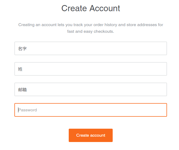Place cursor after 名字 text
This screenshot has width=179, height=150.
click(27, 49)
